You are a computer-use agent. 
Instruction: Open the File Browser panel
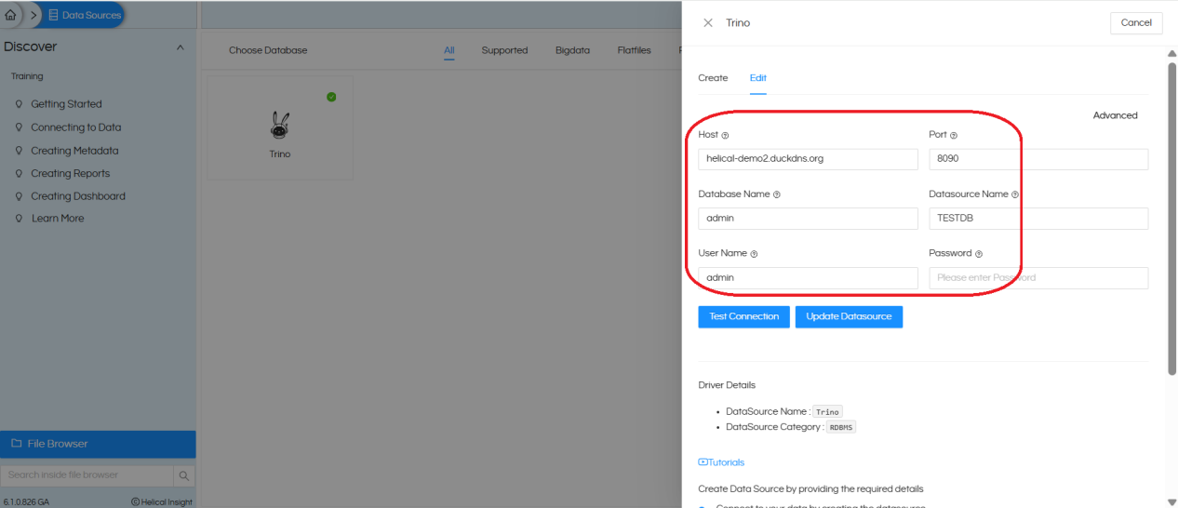[x=98, y=444]
